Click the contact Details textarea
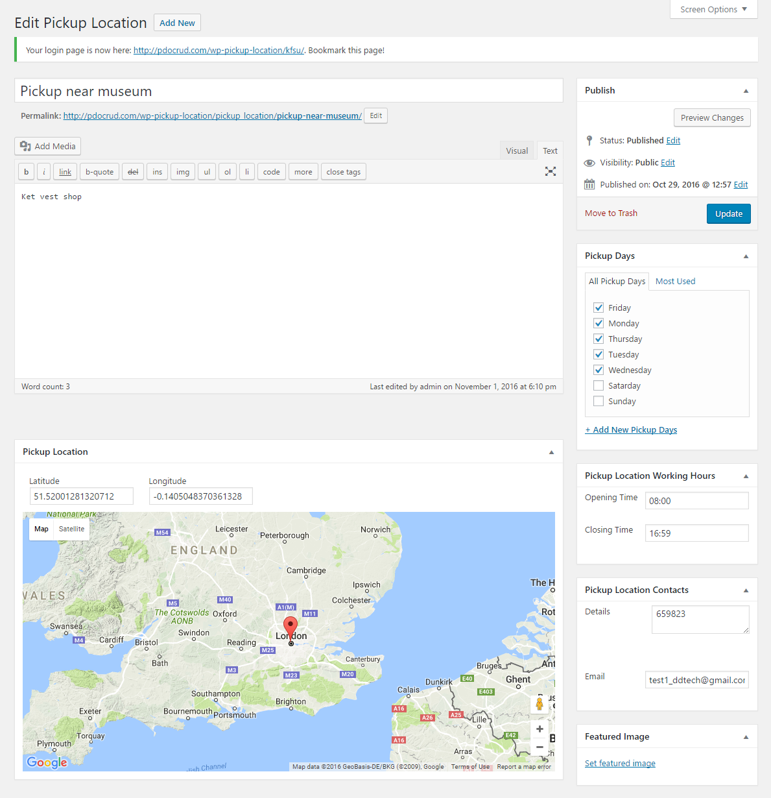Screen dimensions: 771x798 tap(700, 620)
